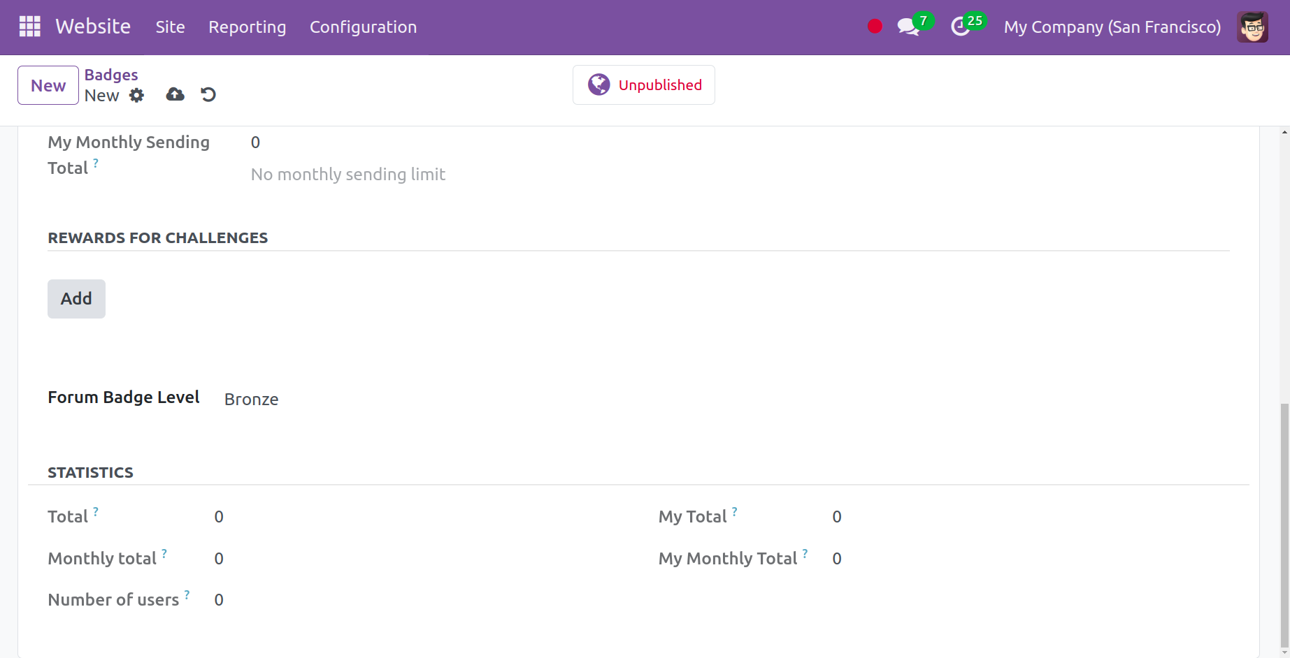This screenshot has height=658, width=1290.
Task: Click the Website app title
Action: point(93,27)
